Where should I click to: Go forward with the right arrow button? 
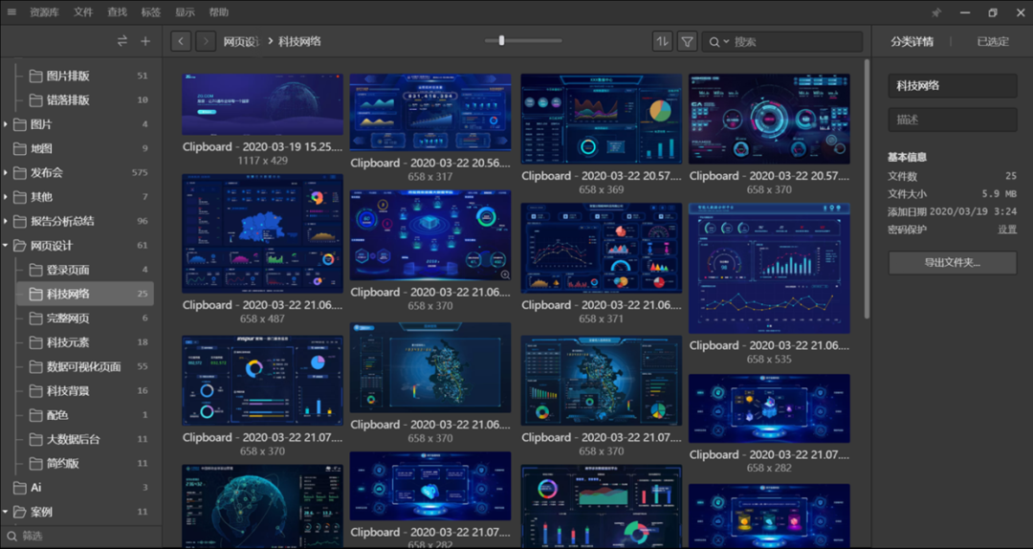click(x=206, y=41)
